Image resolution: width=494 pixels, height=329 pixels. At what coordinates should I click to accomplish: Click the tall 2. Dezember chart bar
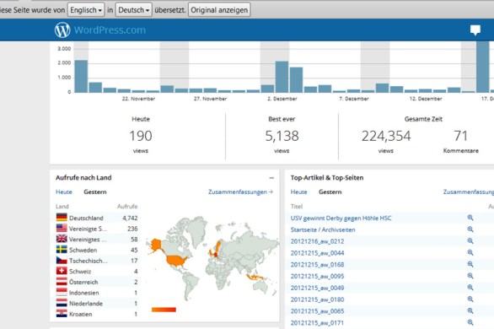[282, 77]
